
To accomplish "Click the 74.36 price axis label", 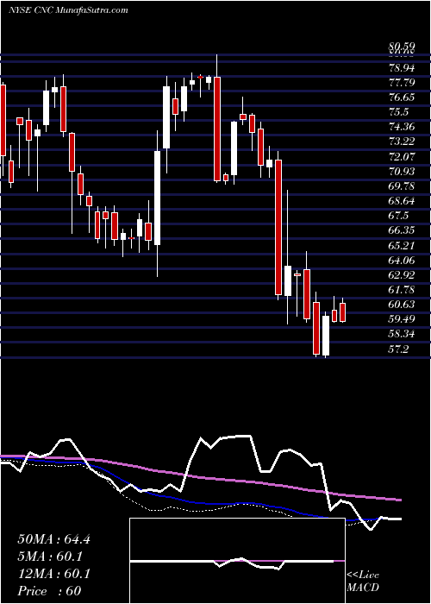I will tap(402, 127).
